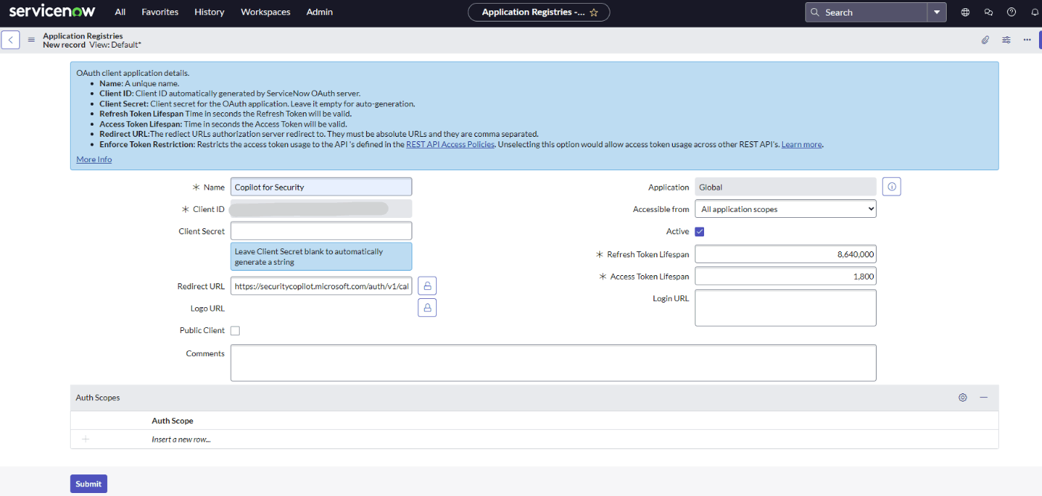
Task: Unlock the Logo URL lock icon
Action: pyautogui.click(x=427, y=307)
